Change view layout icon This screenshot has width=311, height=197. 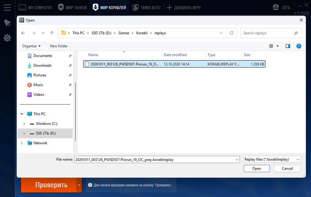(x=271, y=46)
